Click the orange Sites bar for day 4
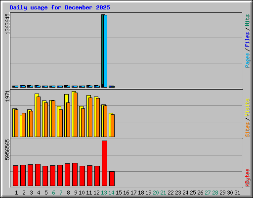253x198 pixels. (x=39, y=117)
